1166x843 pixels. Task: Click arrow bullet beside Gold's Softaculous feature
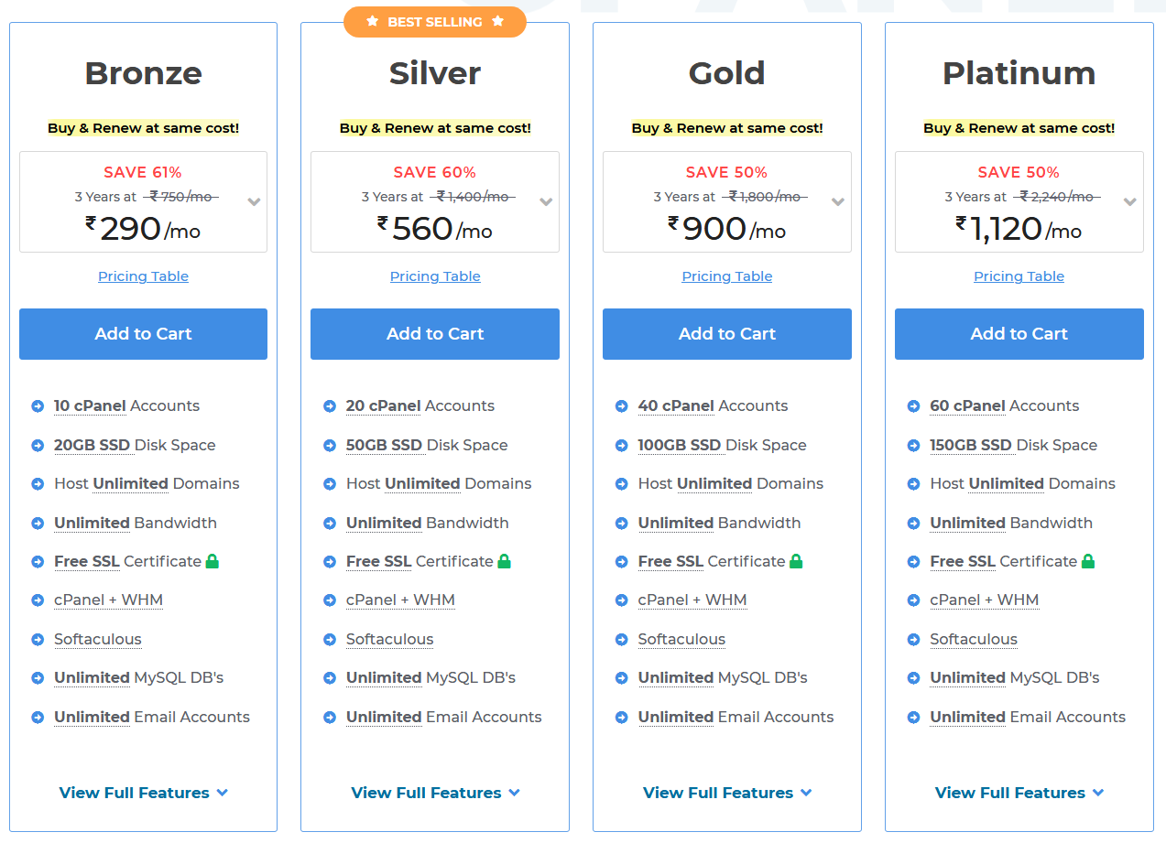tap(622, 640)
